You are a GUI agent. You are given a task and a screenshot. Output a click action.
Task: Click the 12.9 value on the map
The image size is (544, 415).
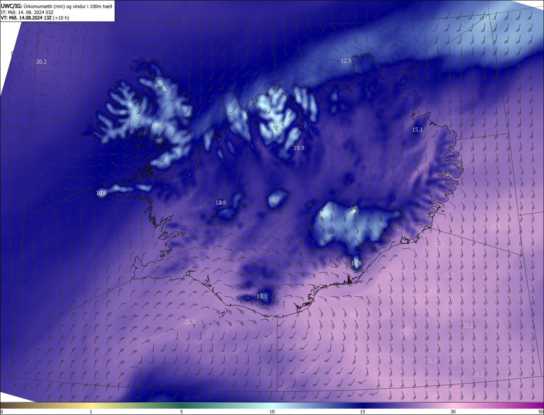(x=346, y=61)
